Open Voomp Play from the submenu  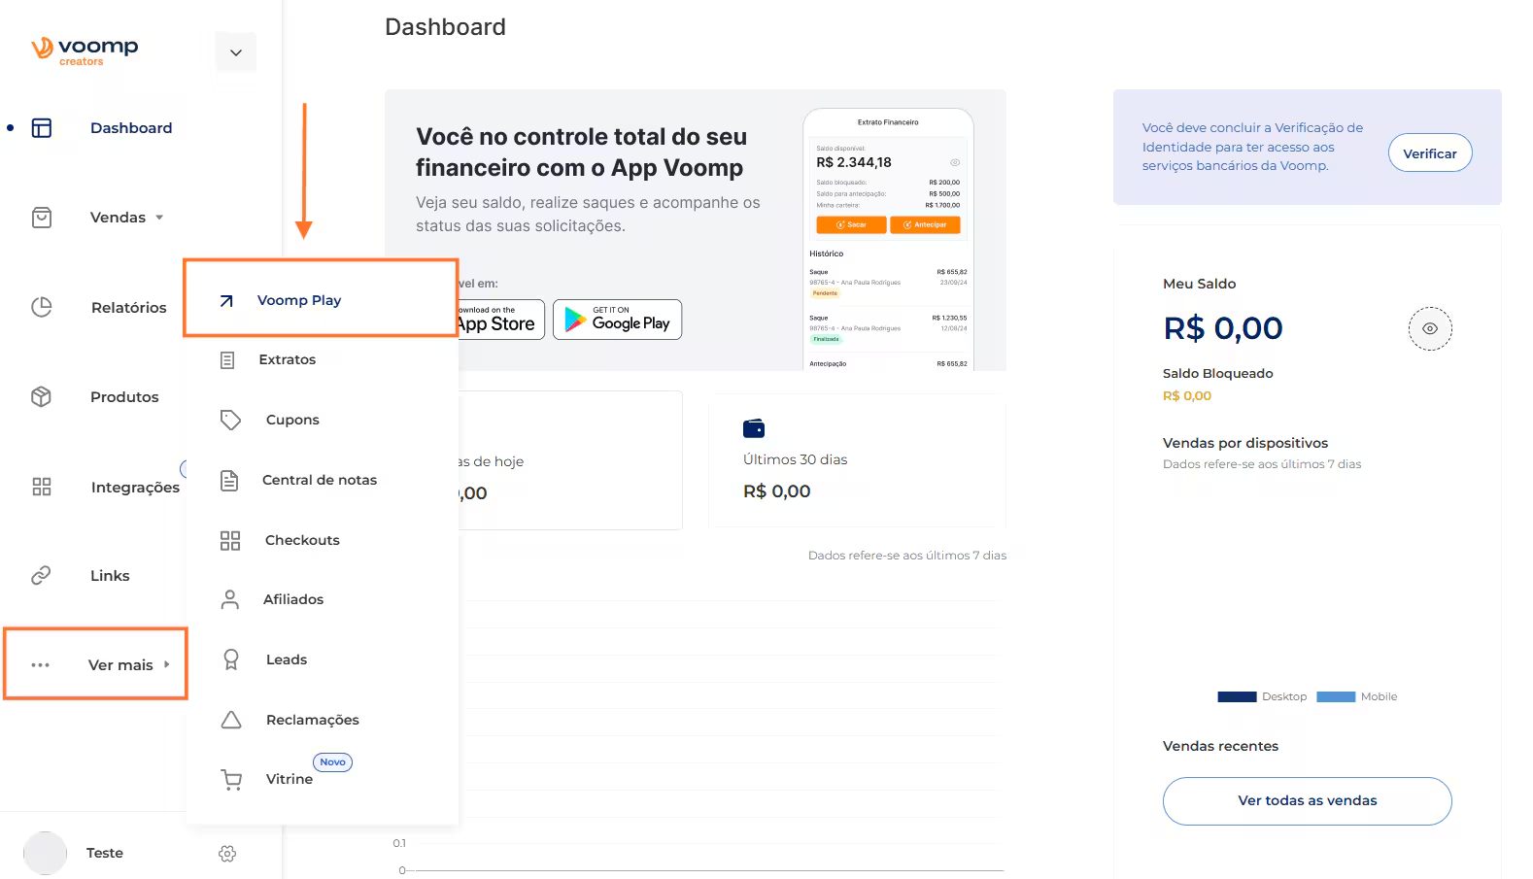click(299, 300)
